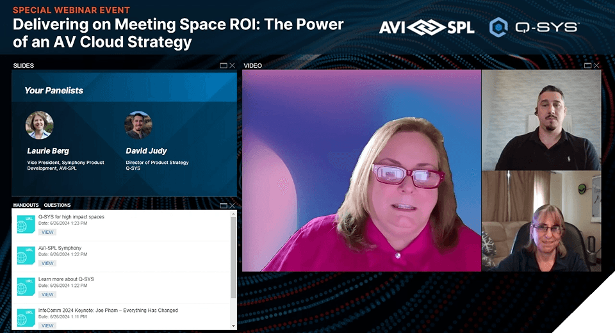The height and width of the screenshot is (333, 615).
Task: Click the URL icon for AVI-SPL Symphony
Action: [x=26, y=256]
